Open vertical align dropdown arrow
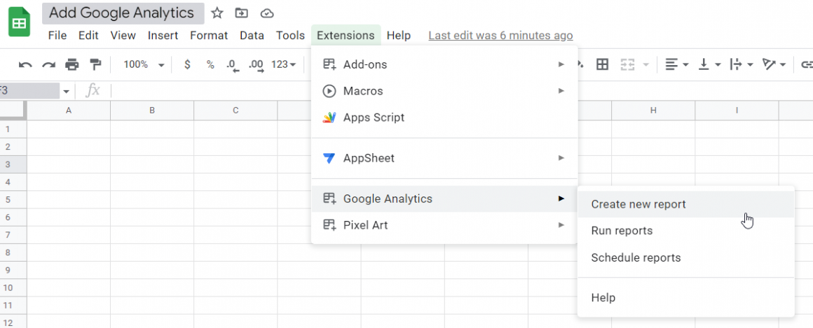This screenshot has width=813, height=328. [x=718, y=64]
